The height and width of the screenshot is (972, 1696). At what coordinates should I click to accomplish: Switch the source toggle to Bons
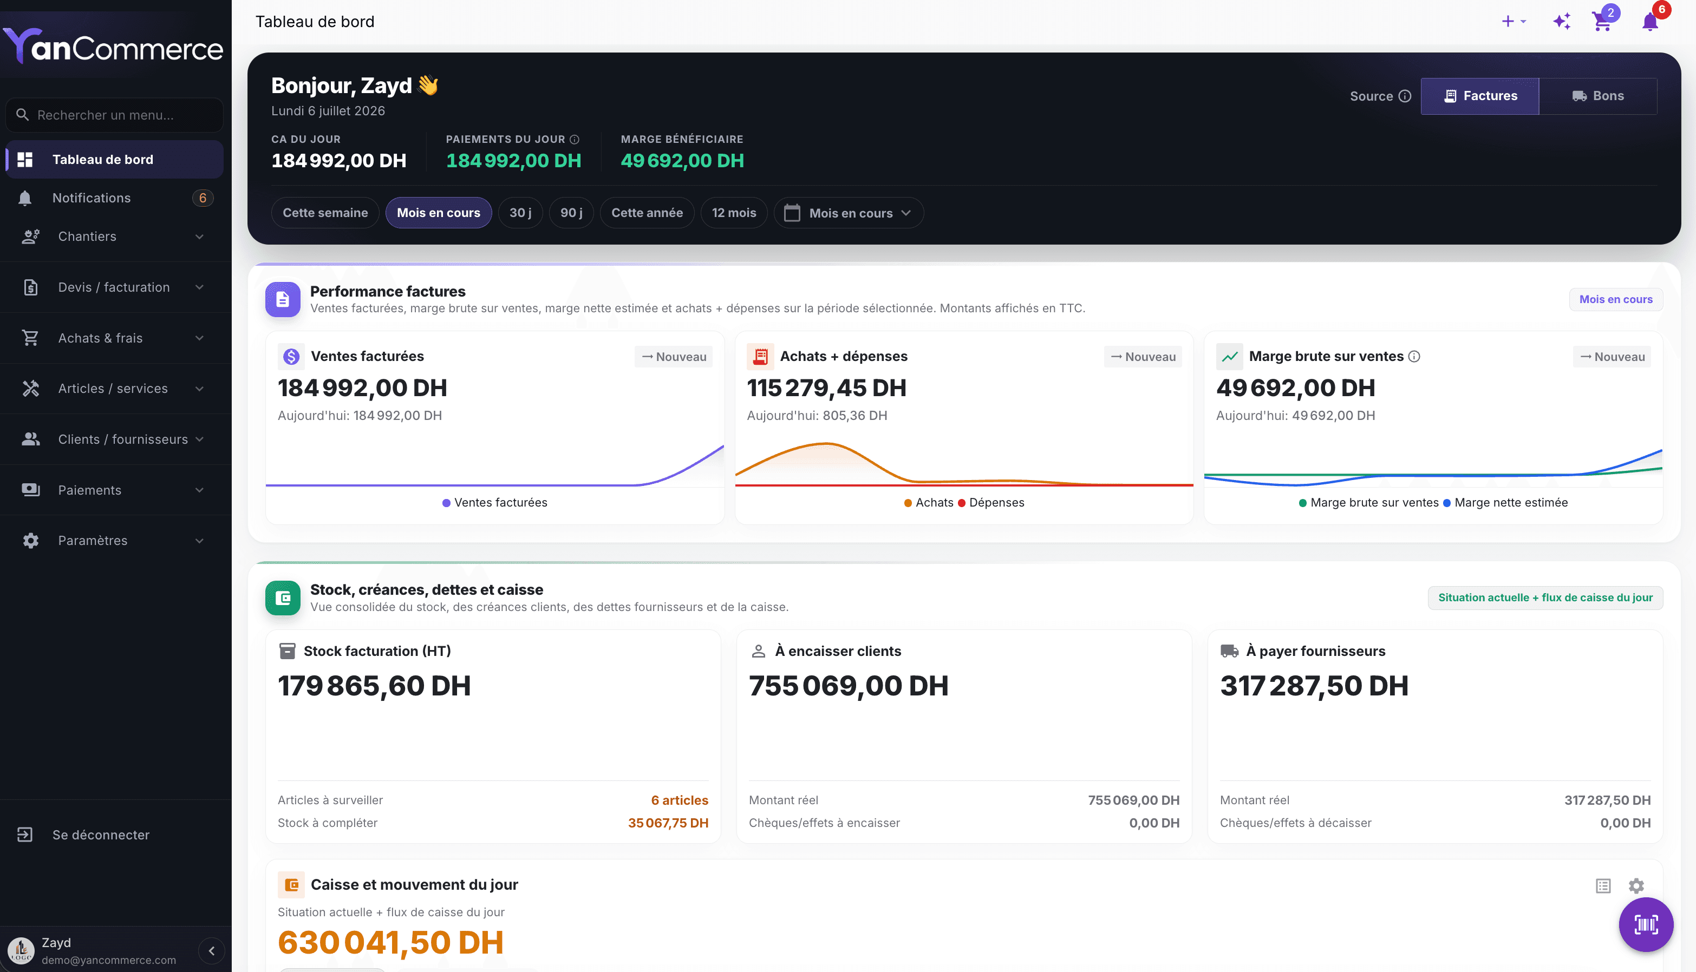click(1598, 96)
